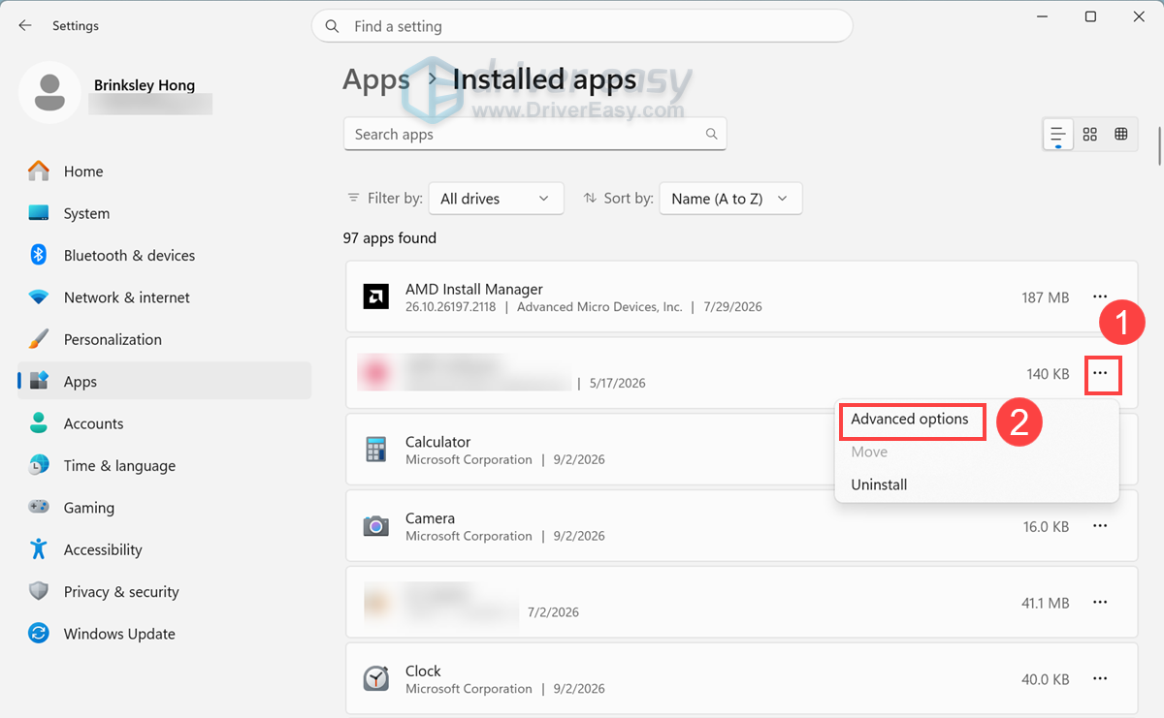
Task: Click the 187 MB size value
Action: (x=1045, y=297)
